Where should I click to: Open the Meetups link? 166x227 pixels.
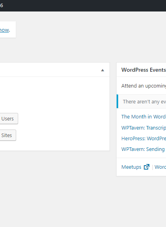click(x=131, y=167)
